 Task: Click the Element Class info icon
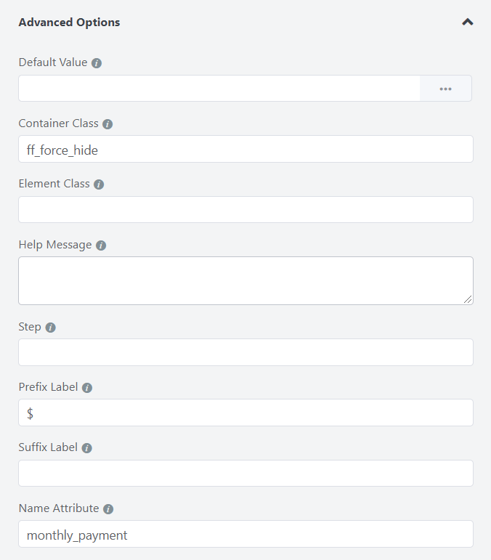[99, 184]
